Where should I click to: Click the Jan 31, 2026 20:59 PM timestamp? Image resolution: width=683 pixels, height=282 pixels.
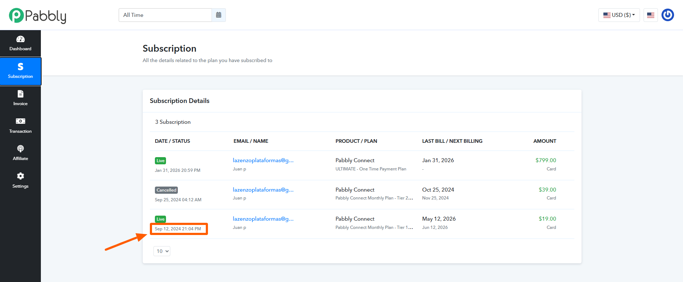tap(177, 170)
